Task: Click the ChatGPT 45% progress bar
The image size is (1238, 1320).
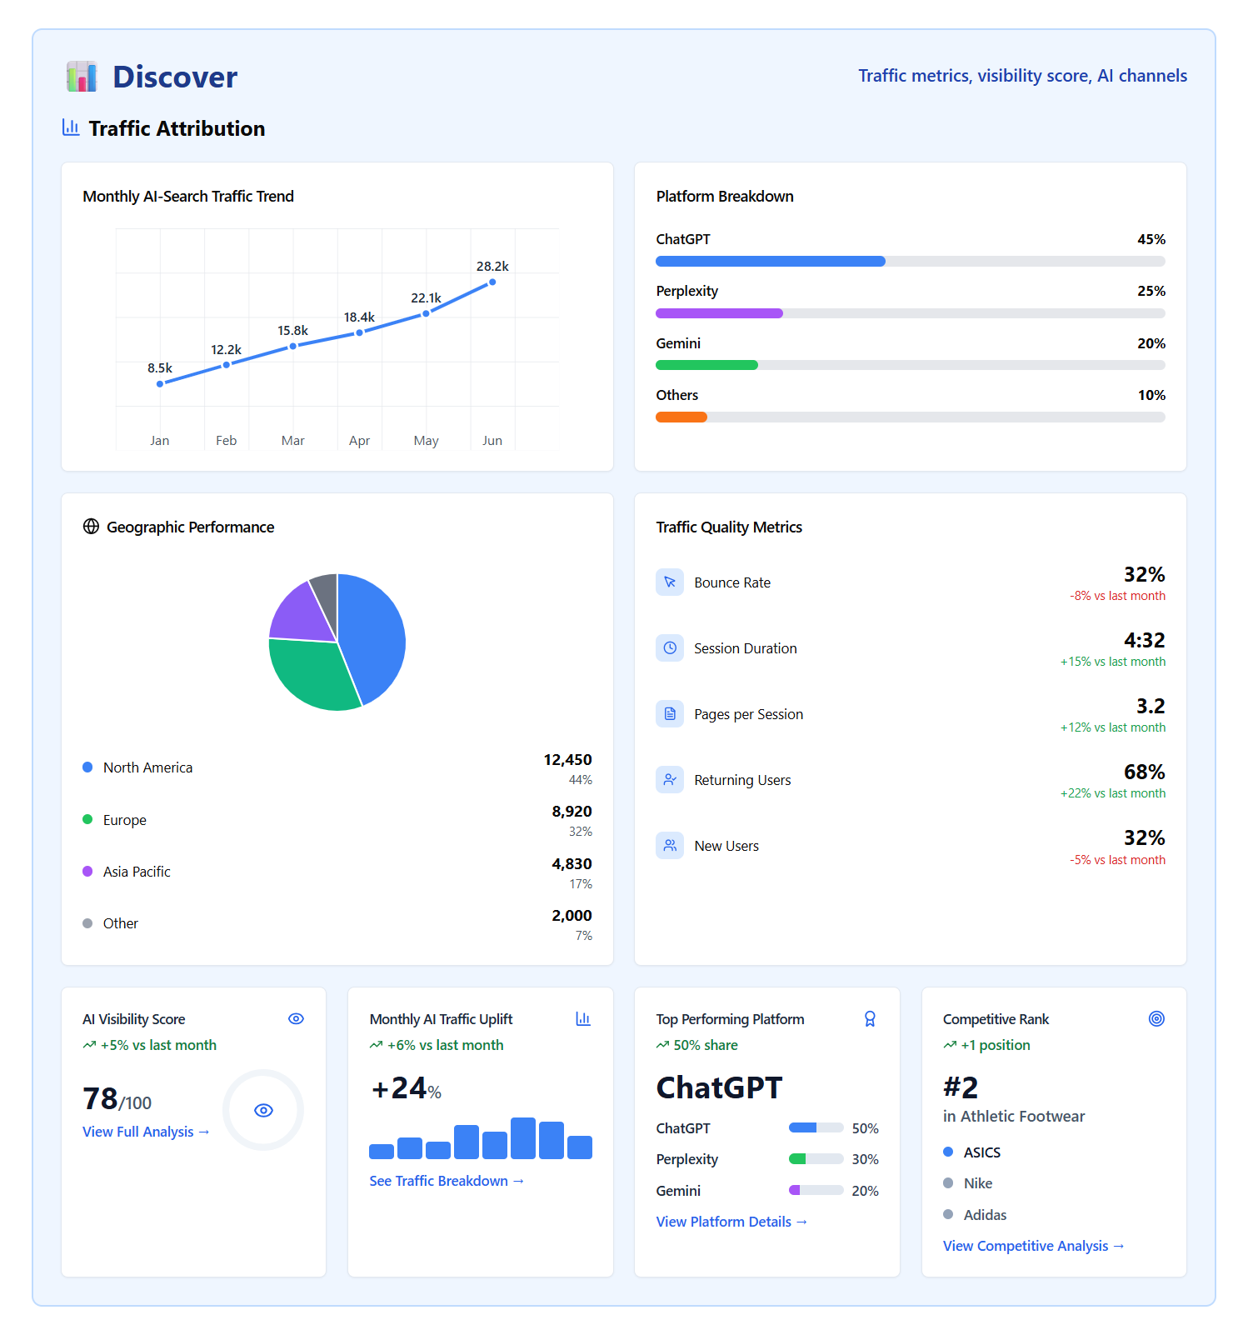Action: click(x=911, y=262)
